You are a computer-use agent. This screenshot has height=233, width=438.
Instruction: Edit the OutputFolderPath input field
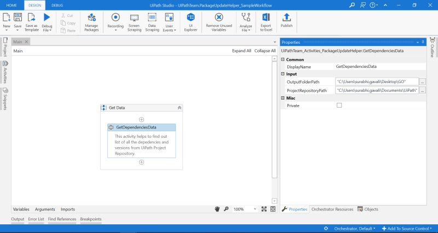[377, 81]
